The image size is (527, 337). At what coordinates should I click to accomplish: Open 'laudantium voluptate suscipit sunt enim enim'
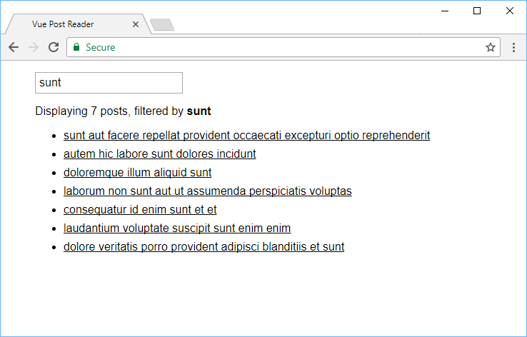click(x=177, y=228)
